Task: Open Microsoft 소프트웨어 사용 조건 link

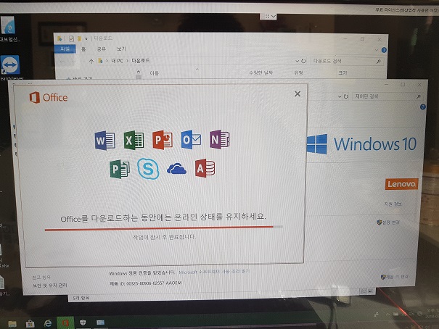Action: click(x=214, y=272)
